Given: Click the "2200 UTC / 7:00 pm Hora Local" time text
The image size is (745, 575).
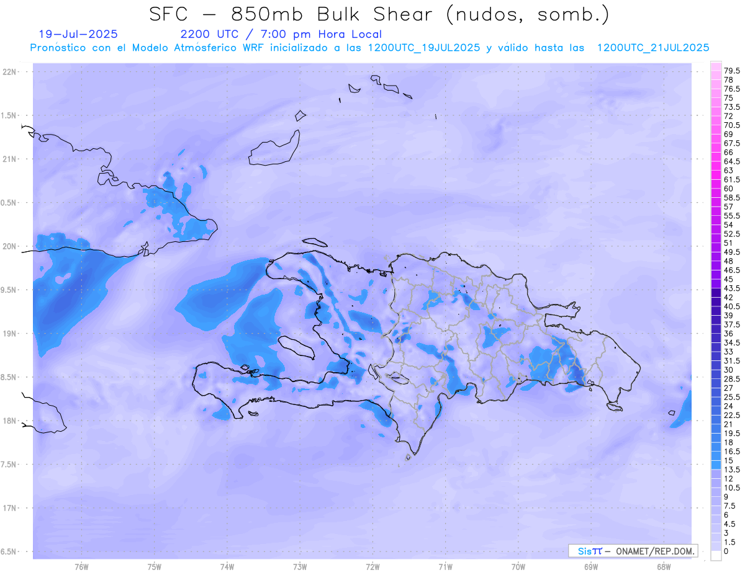Looking at the screenshot, I should (281, 35).
